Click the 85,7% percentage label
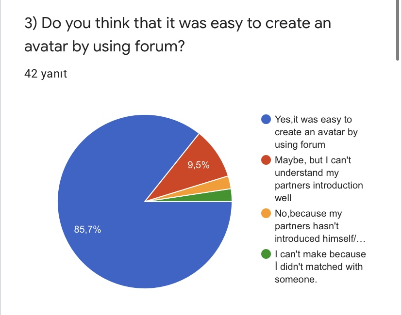Viewport: 402px width, 315px height. point(87,230)
